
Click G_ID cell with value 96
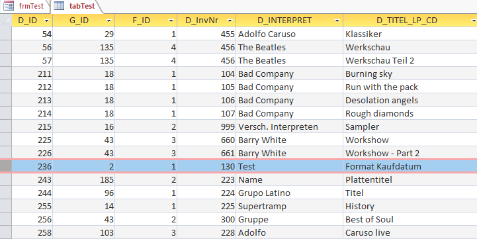coord(83,193)
